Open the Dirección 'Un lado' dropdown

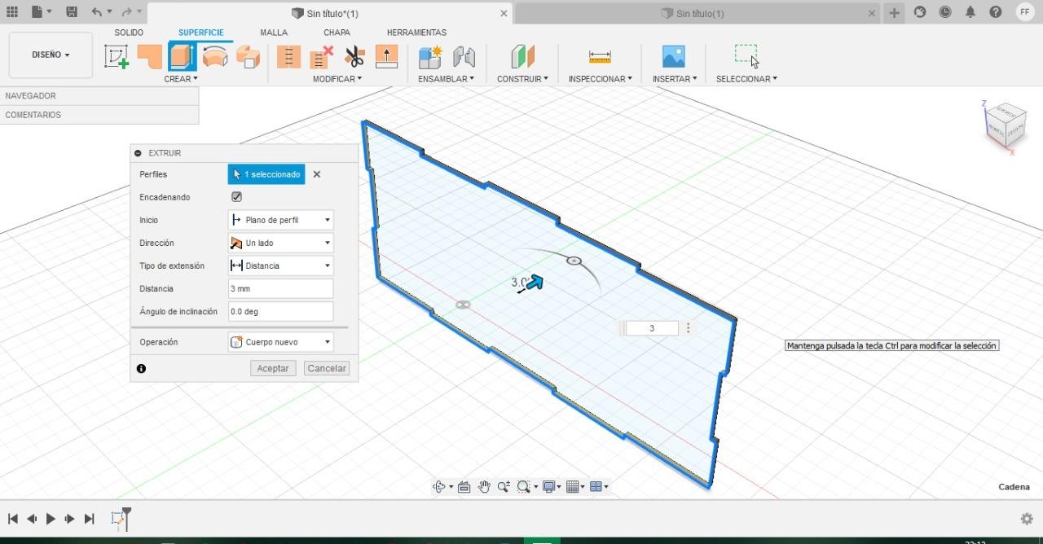pos(281,243)
